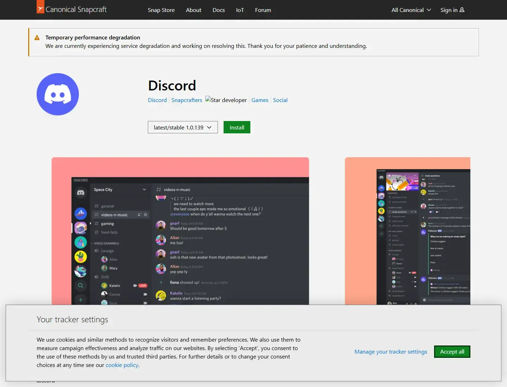The height and width of the screenshot is (387, 507).
Task: Click the green Install button
Action: click(237, 127)
